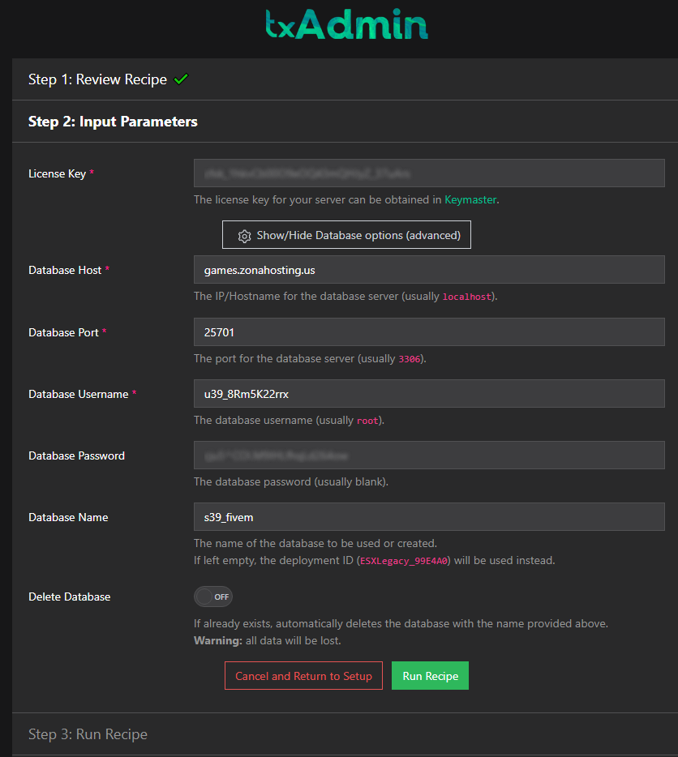The height and width of the screenshot is (757, 678).
Task: Click the ESXLegacy_99E4A0 deployment ID text
Action: point(404,561)
